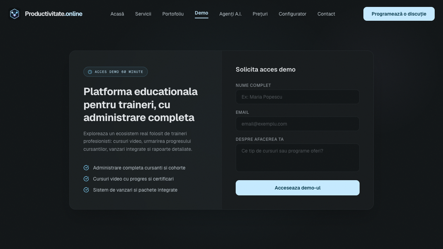Open the Configurator page
Viewport: 443px width, 249px height.
292,14
